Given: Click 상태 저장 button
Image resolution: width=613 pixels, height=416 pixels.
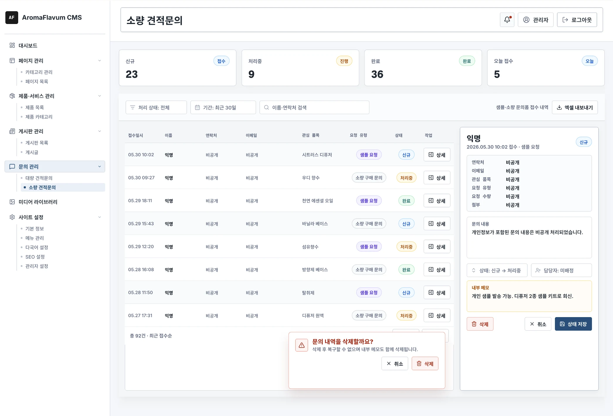Looking at the screenshot, I should [573, 324].
